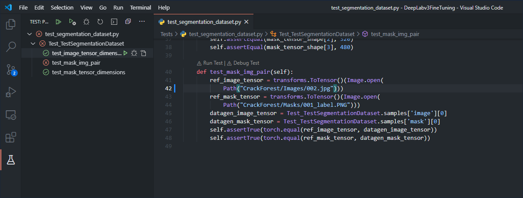Show test output terminal icon
This screenshot has width=523, height=198.
pyautogui.click(x=114, y=21)
